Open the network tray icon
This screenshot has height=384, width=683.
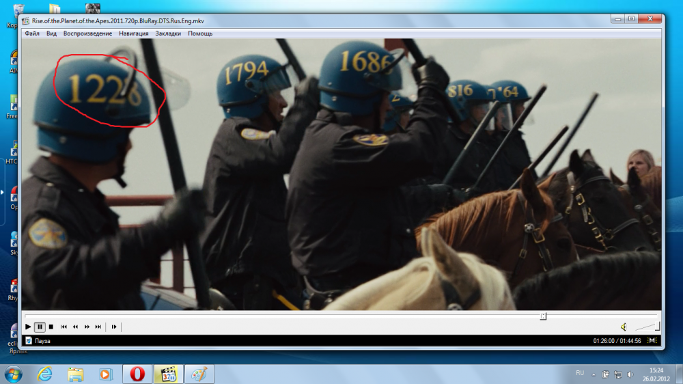618,374
